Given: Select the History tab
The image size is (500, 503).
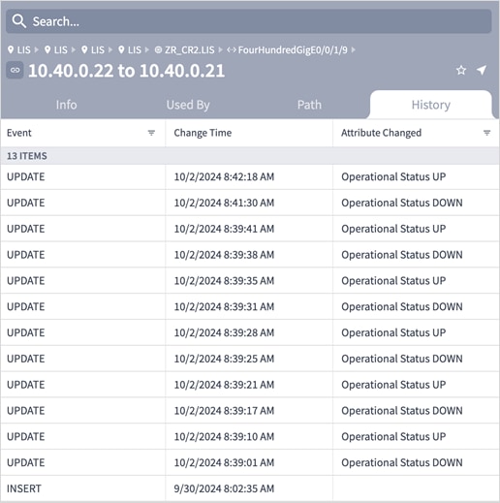Looking at the screenshot, I should point(430,105).
